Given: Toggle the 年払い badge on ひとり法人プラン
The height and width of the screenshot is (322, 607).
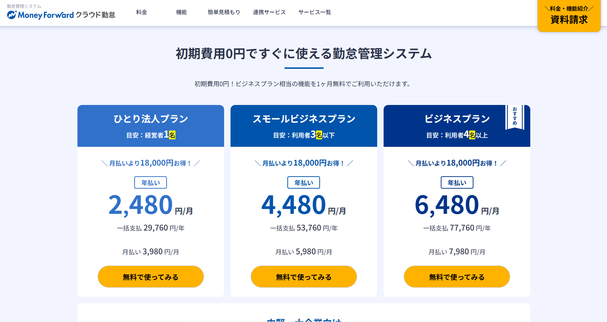Looking at the screenshot, I should coord(151,182).
